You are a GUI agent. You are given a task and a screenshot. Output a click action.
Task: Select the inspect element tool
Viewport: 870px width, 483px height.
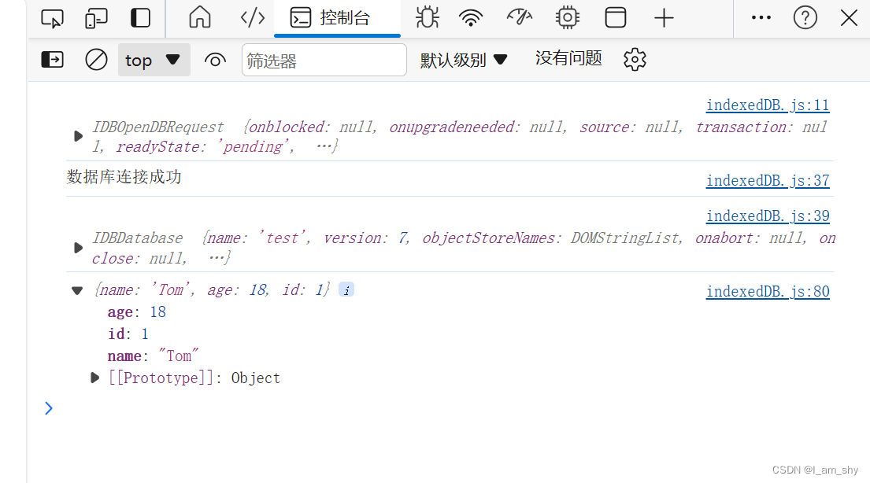coord(52,17)
